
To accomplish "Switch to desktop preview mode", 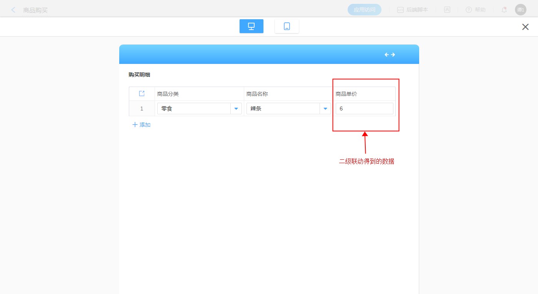I will click(x=251, y=26).
